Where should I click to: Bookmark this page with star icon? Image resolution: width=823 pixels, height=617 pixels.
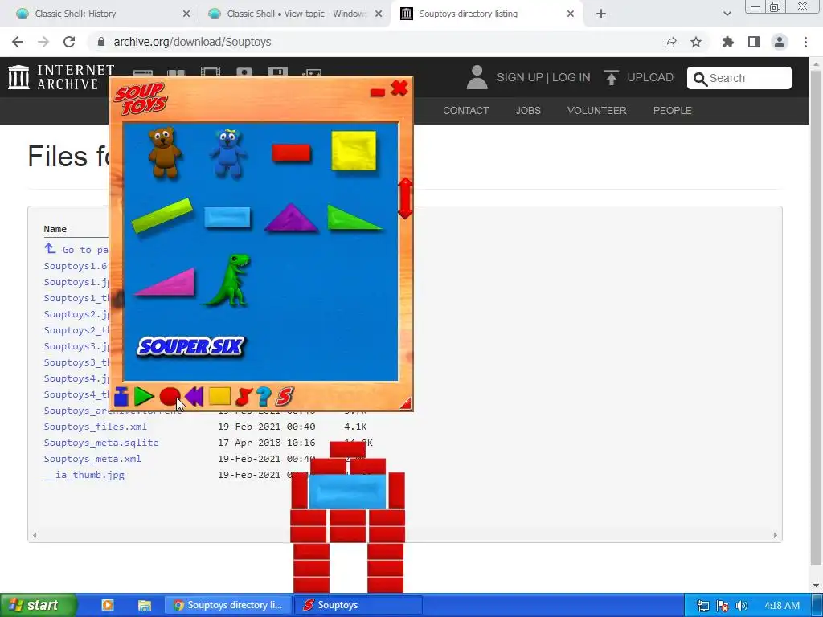696,42
